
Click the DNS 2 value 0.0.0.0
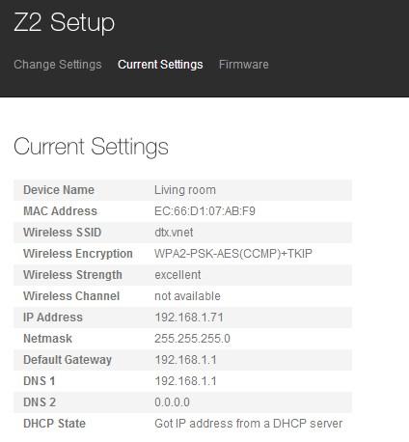(x=172, y=402)
